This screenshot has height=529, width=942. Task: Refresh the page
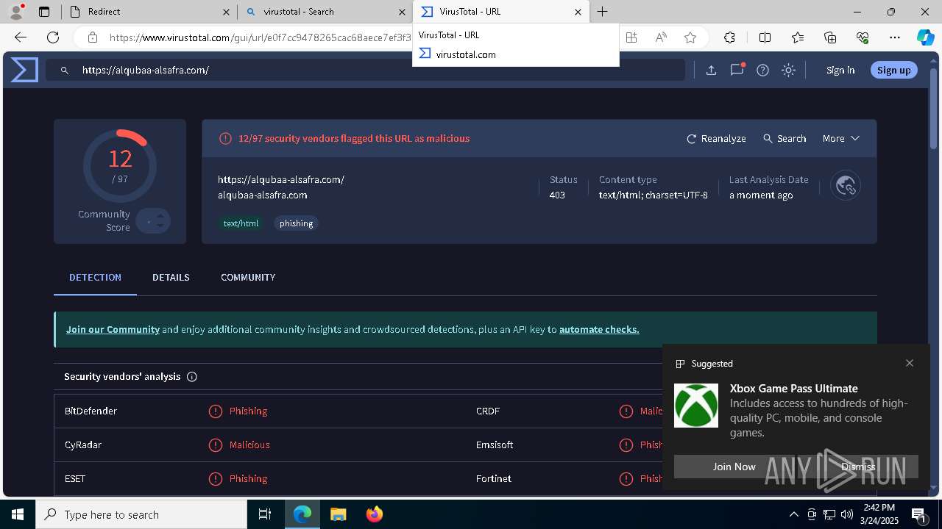53,37
